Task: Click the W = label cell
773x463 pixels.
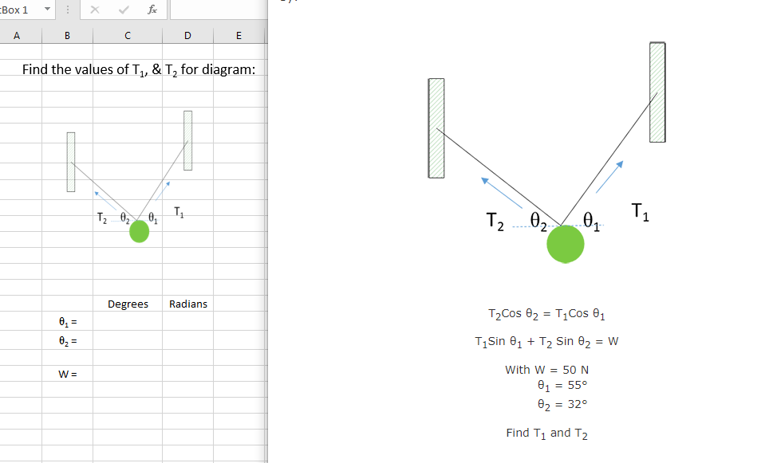Action: (67, 373)
